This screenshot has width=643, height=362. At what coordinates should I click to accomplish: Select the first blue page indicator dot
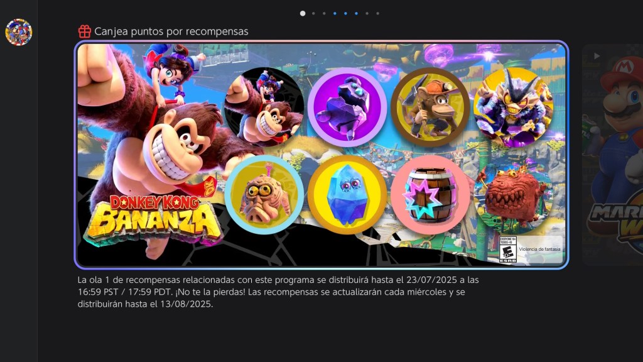pos(335,13)
